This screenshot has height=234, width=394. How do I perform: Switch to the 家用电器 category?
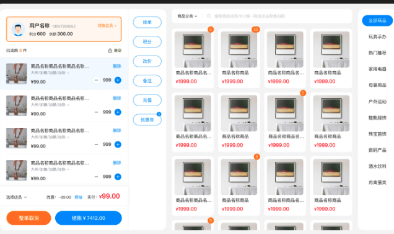tap(377, 69)
